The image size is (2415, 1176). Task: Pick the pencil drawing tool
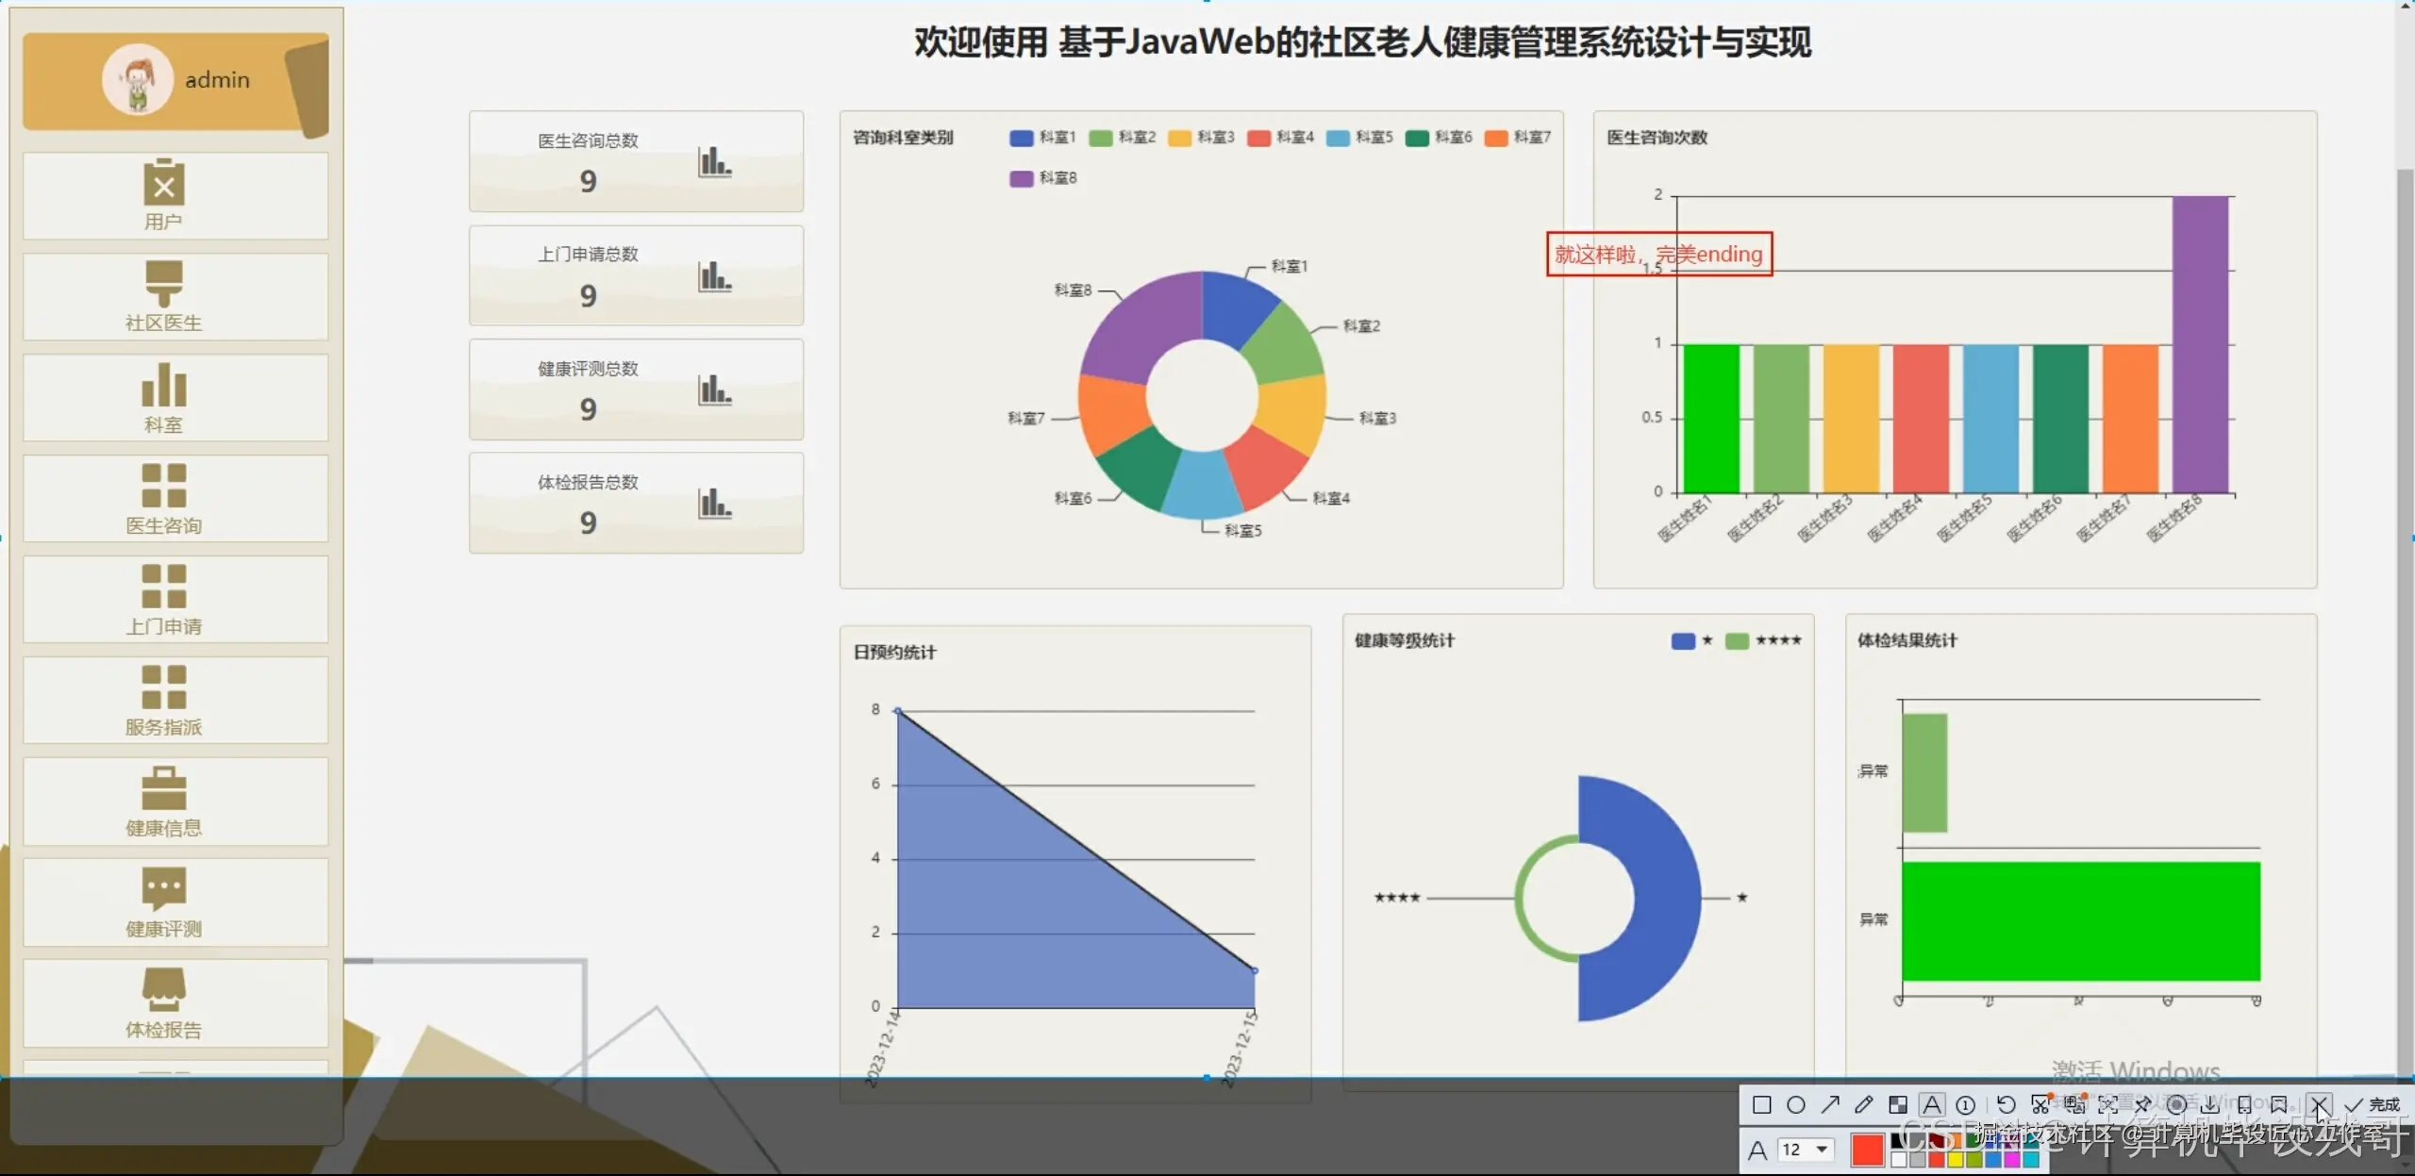[1864, 1104]
